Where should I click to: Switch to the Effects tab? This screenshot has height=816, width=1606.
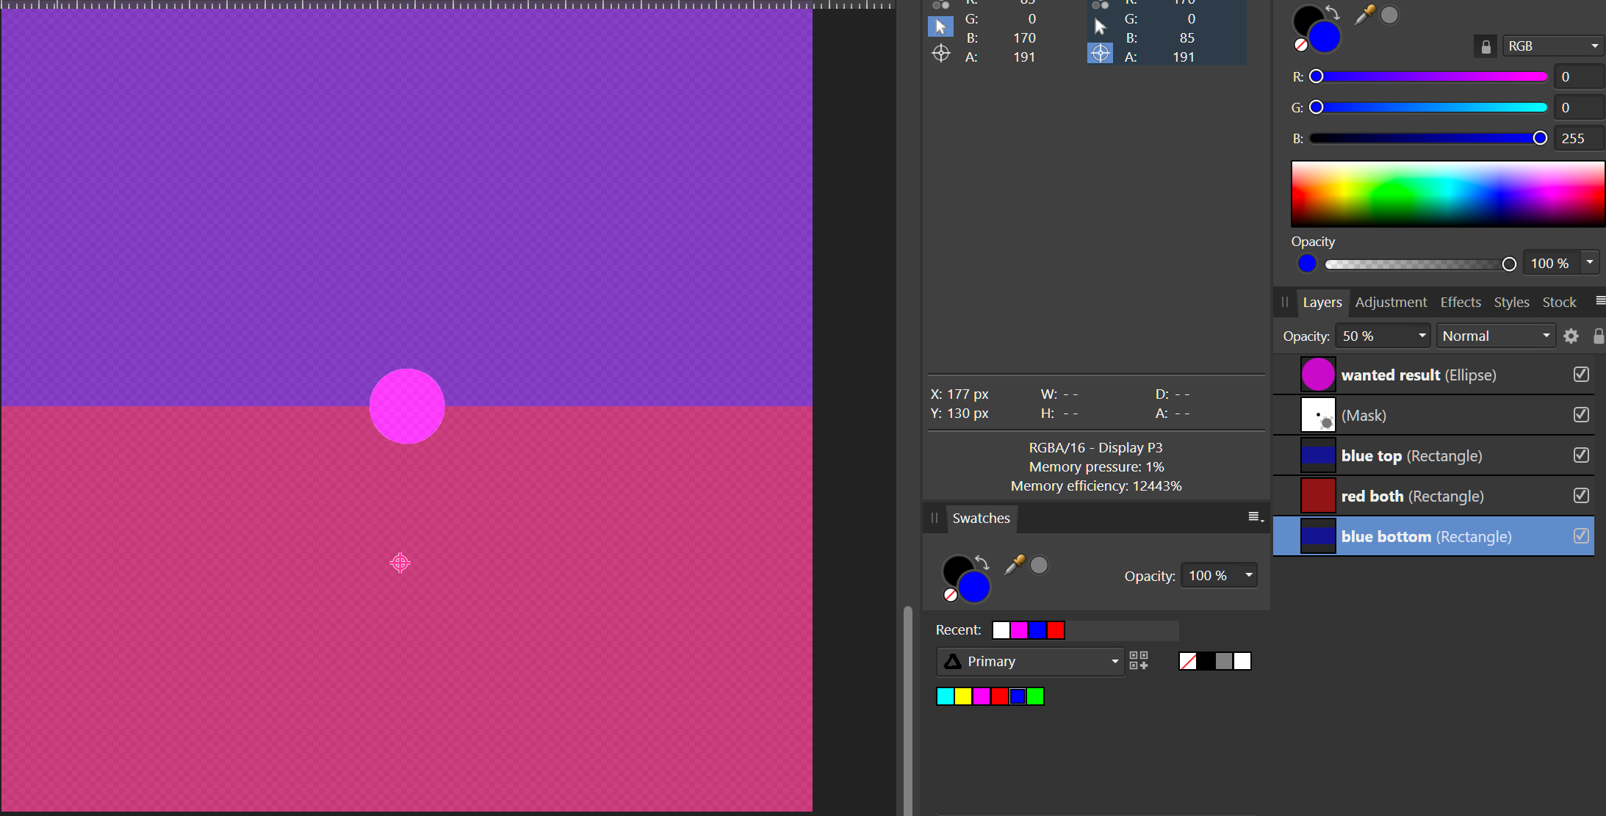click(x=1460, y=302)
